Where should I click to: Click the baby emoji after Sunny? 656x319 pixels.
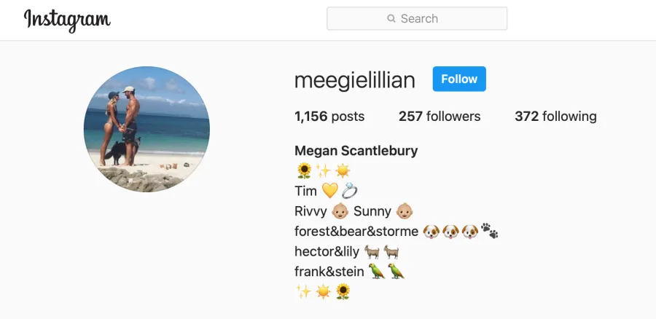[x=404, y=211]
